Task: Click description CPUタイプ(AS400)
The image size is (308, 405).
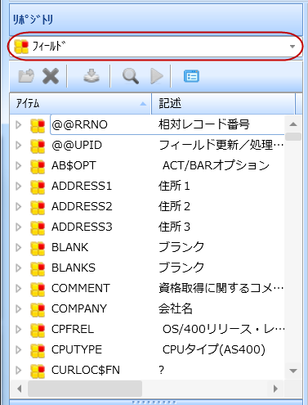Action: pyautogui.click(x=214, y=349)
